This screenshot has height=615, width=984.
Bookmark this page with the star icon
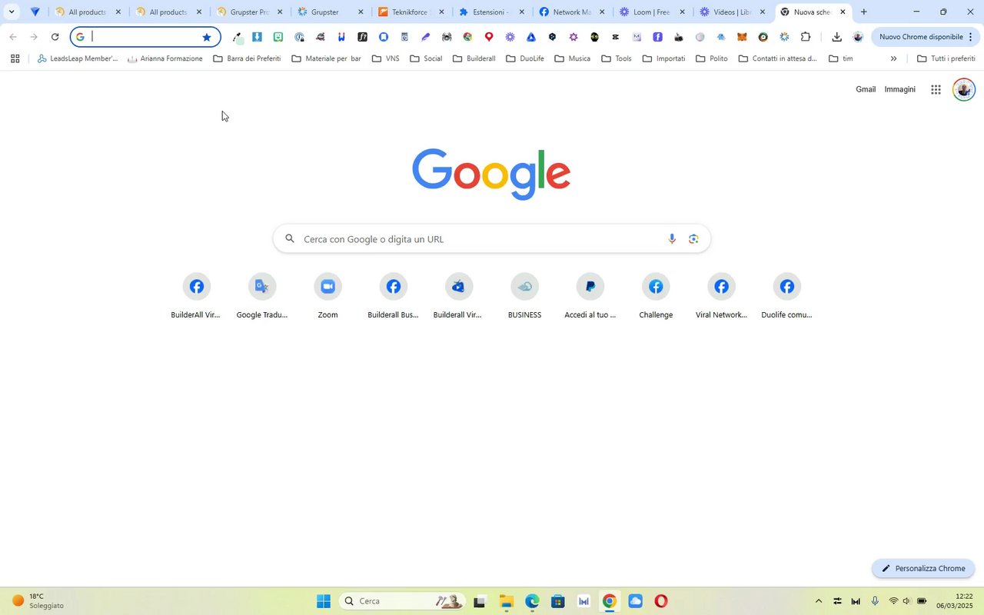pos(207,37)
